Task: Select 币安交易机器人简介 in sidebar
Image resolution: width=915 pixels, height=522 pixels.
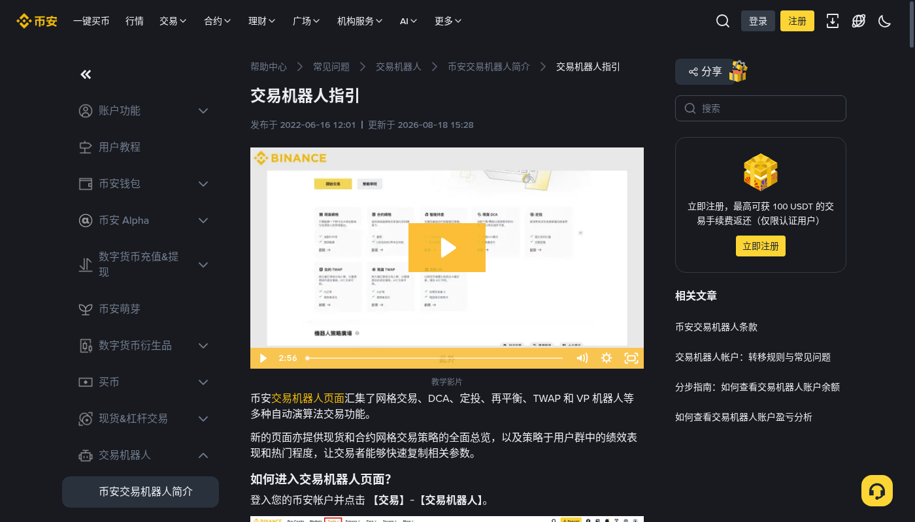Action: coord(141,492)
